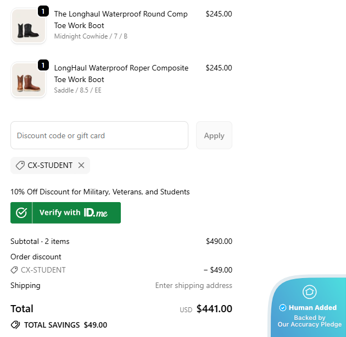Click LongHaul Waterproof Roper Composite Toe title
Viewport: 346px width, 337px height.
tap(121, 73)
